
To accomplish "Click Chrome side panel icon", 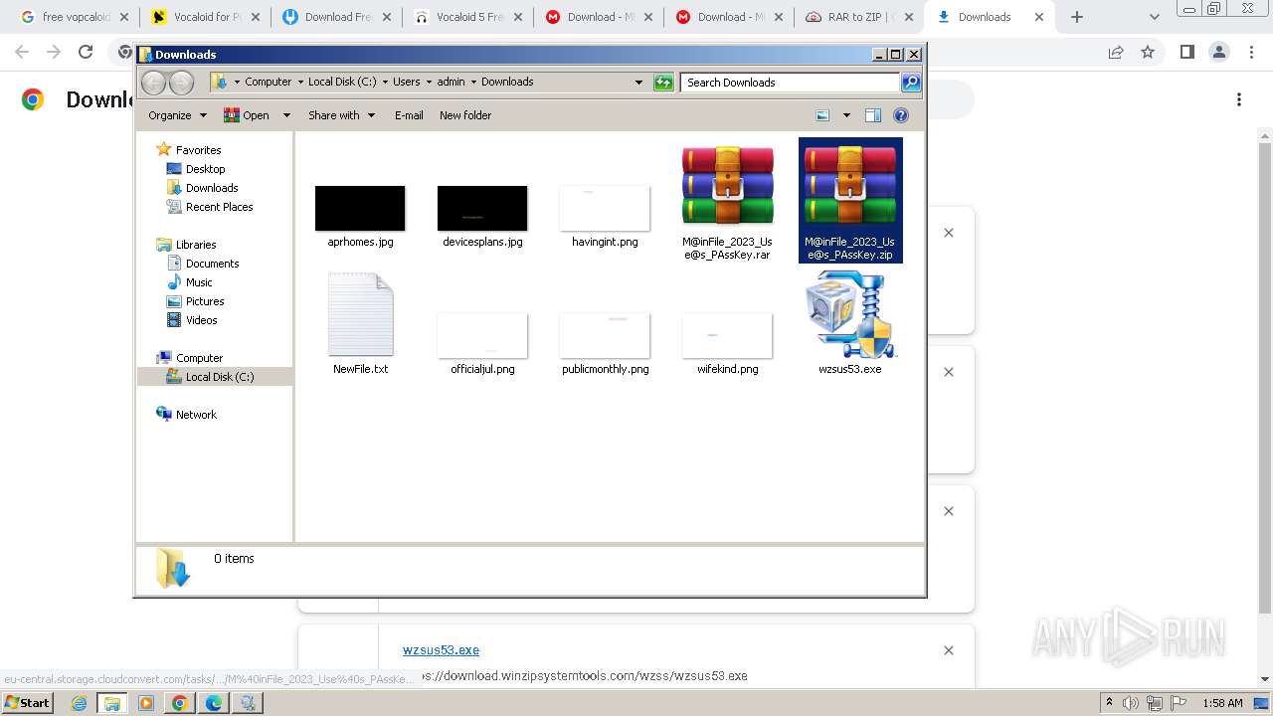I will pos(1186,53).
